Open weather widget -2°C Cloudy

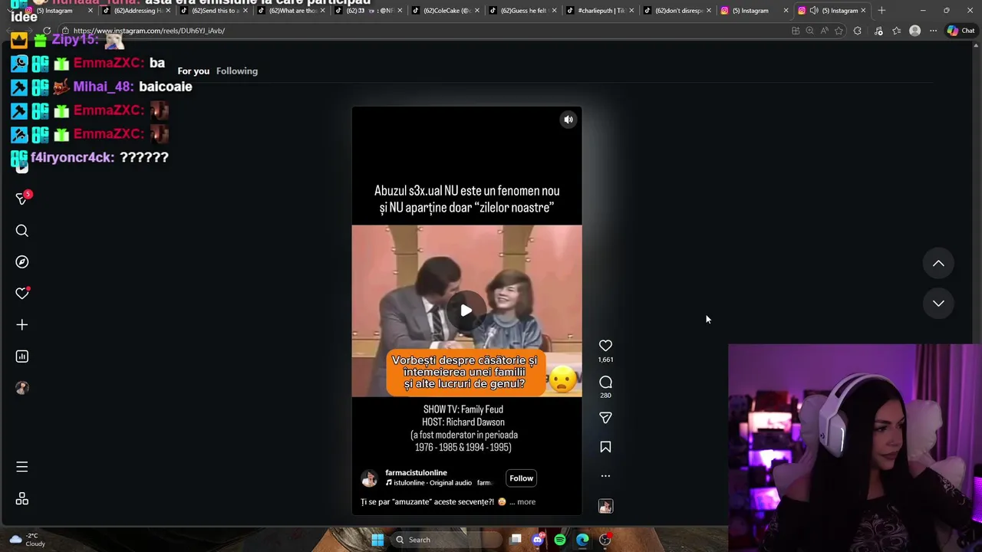point(27,540)
